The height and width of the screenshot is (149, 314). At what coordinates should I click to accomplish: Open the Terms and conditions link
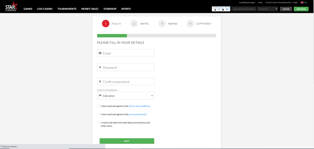pyautogui.click(x=140, y=106)
